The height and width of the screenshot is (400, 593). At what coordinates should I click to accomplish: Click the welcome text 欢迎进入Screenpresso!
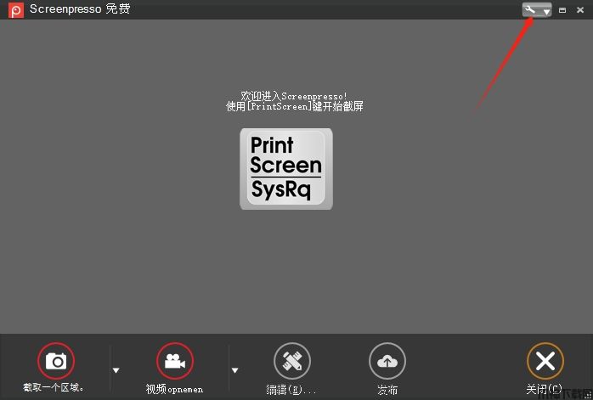coord(294,96)
